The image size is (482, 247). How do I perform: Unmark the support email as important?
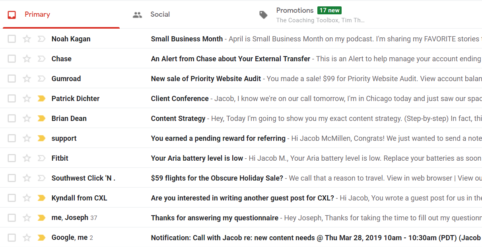tap(41, 138)
